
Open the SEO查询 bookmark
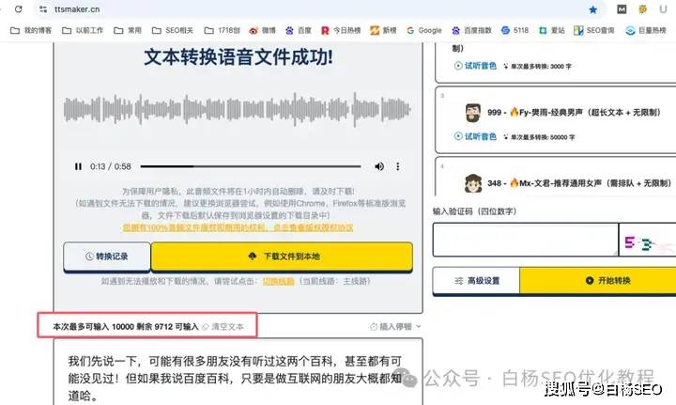click(x=593, y=30)
